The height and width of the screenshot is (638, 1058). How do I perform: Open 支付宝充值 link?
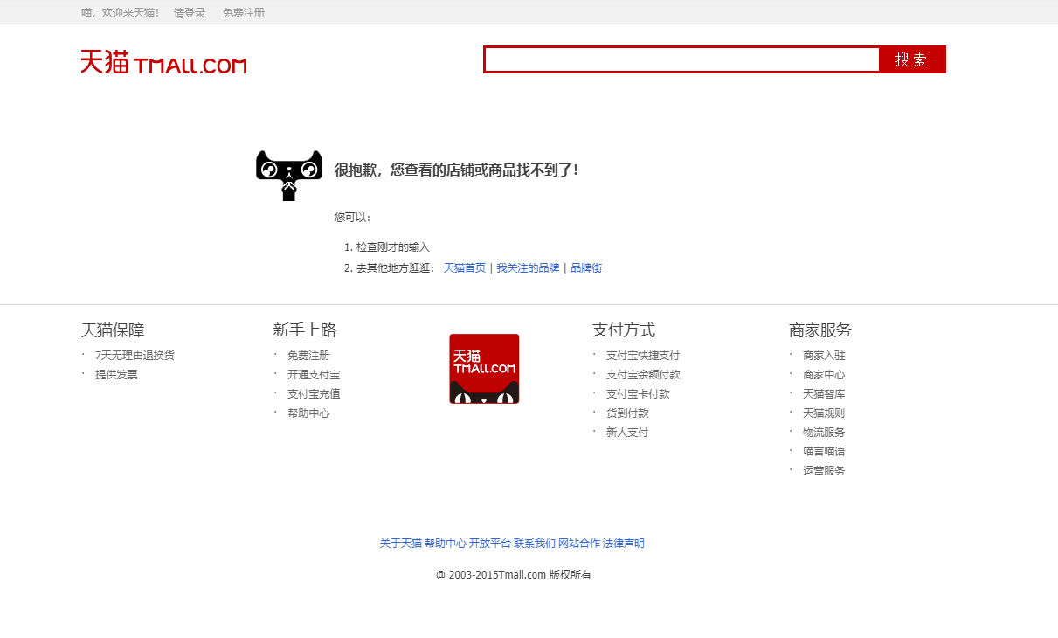[314, 394]
